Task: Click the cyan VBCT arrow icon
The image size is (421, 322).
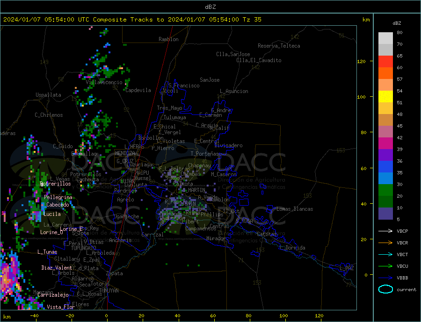Action: click(x=385, y=254)
